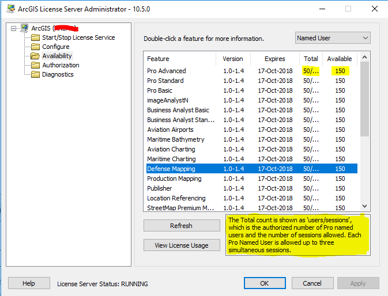Select the Publisher feature row
Image resolution: width=388 pixels, height=296 pixels.
click(252, 188)
